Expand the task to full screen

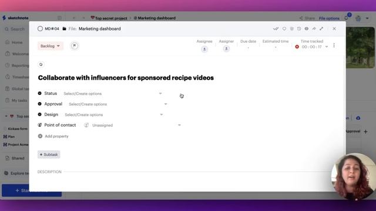pyautogui.click(x=321, y=29)
